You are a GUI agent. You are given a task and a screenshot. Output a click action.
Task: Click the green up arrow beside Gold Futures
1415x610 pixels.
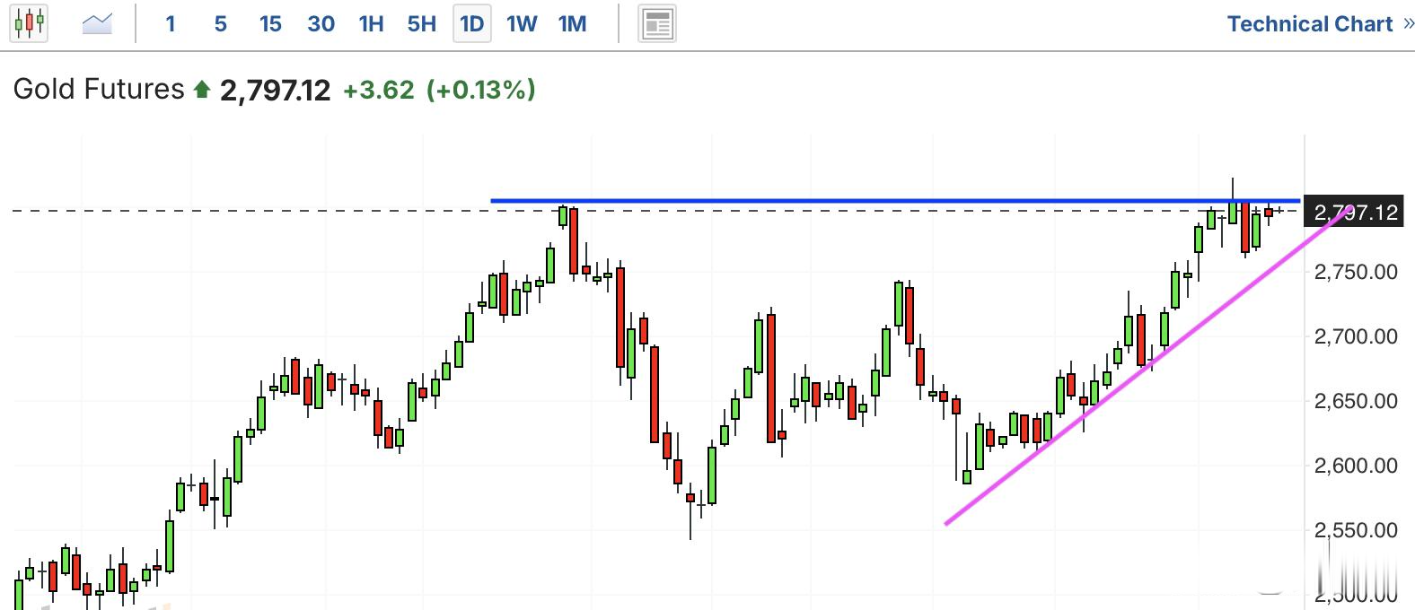(202, 90)
